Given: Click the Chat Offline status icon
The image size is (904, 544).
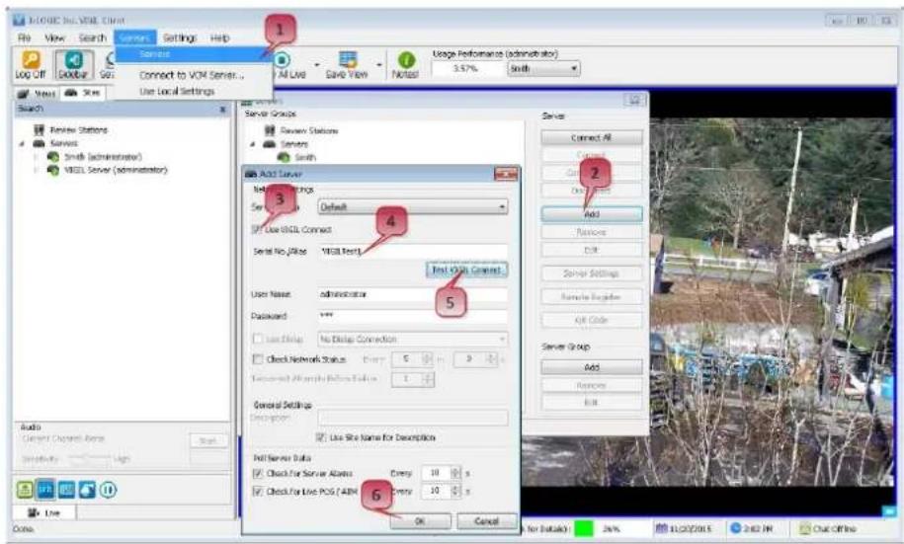Looking at the screenshot, I should (805, 528).
